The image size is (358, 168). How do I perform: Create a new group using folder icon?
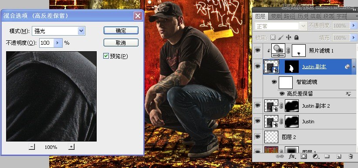[327, 156]
